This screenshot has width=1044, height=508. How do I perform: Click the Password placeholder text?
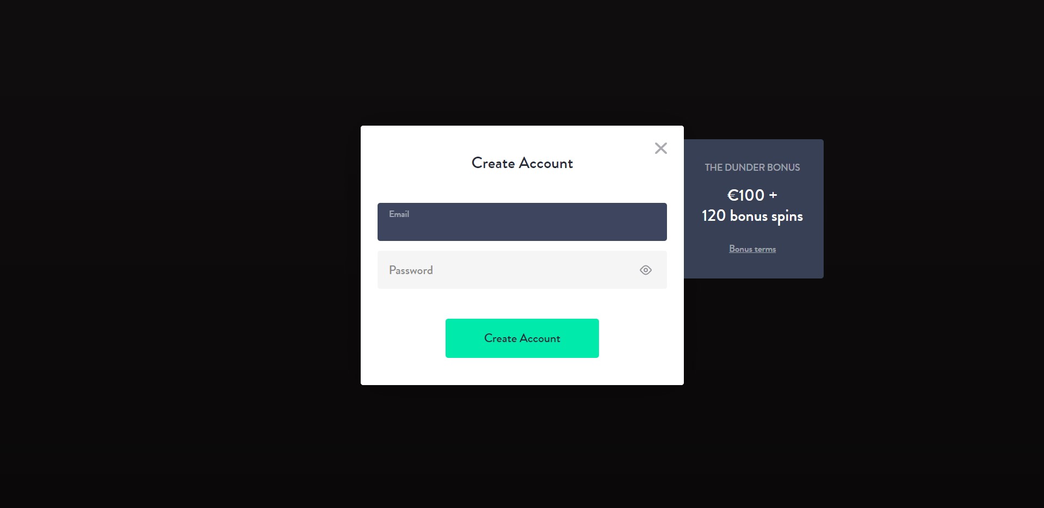click(x=411, y=270)
